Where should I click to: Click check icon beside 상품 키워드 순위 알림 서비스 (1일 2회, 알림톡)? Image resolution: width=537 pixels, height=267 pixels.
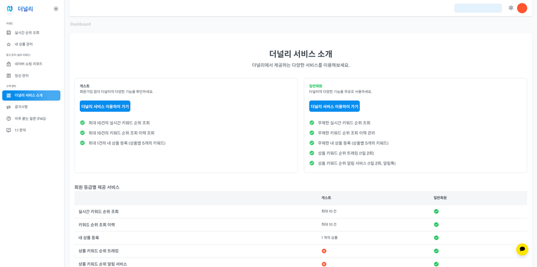312,163
